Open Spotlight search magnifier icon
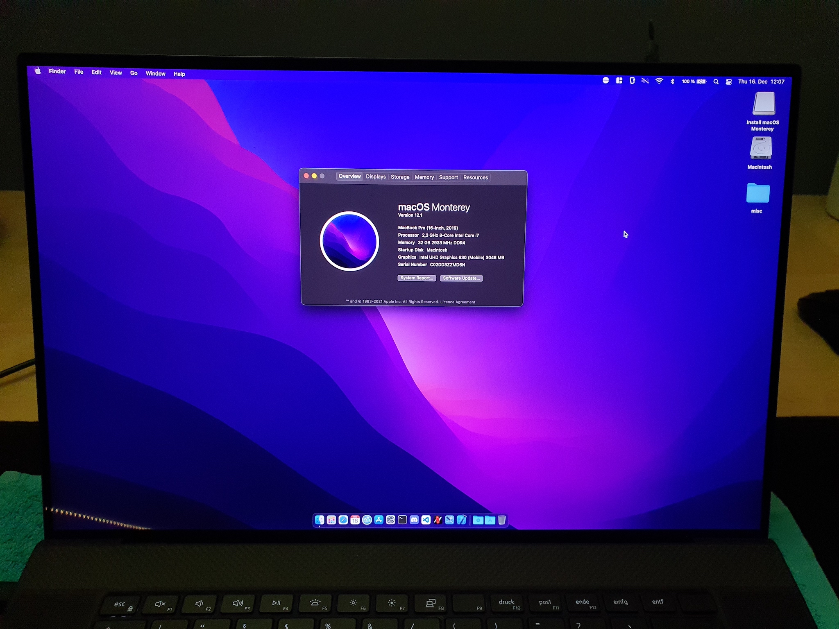839x629 pixels. click(x=716, y=82)
